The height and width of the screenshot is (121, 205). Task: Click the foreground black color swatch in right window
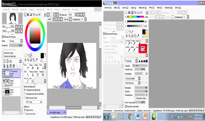(144, 32)
